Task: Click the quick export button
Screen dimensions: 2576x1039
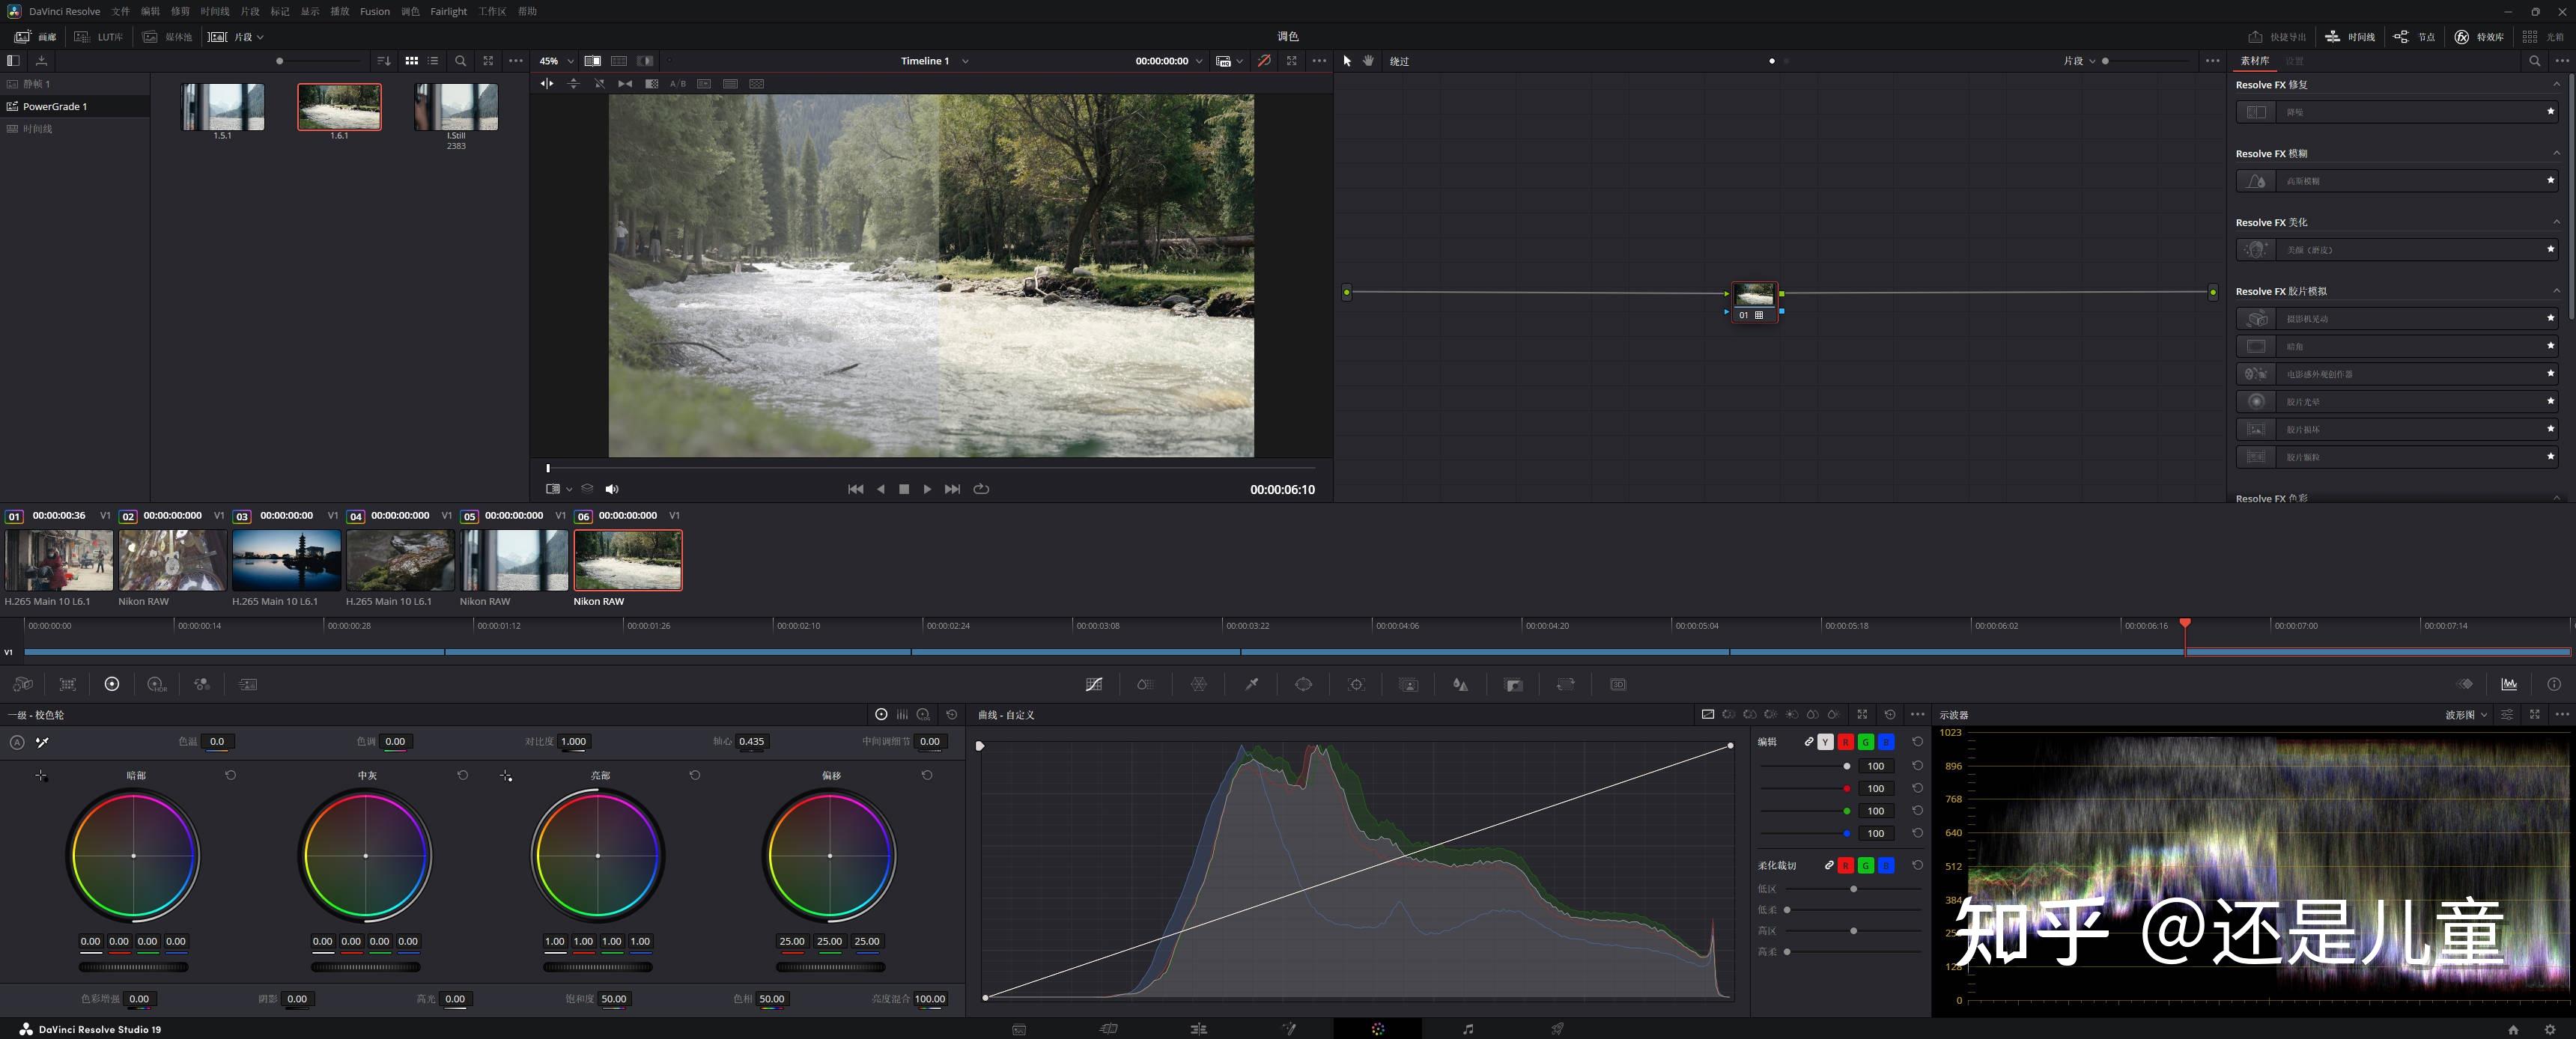Action: pos(2277,36)
